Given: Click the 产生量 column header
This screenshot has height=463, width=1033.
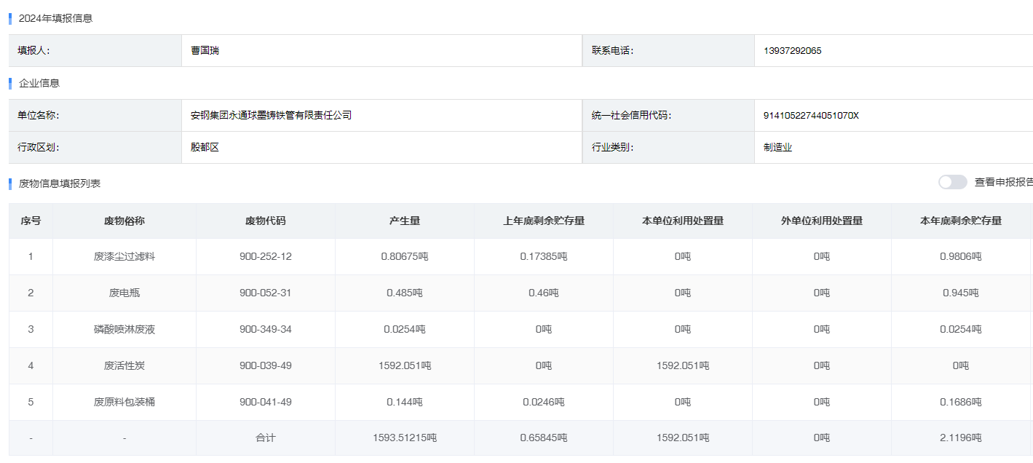Looking at the screenshot, I should point(404,220).
